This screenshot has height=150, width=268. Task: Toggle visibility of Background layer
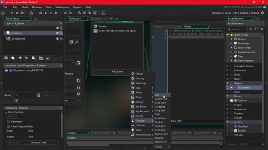click(x=57, y=39)
